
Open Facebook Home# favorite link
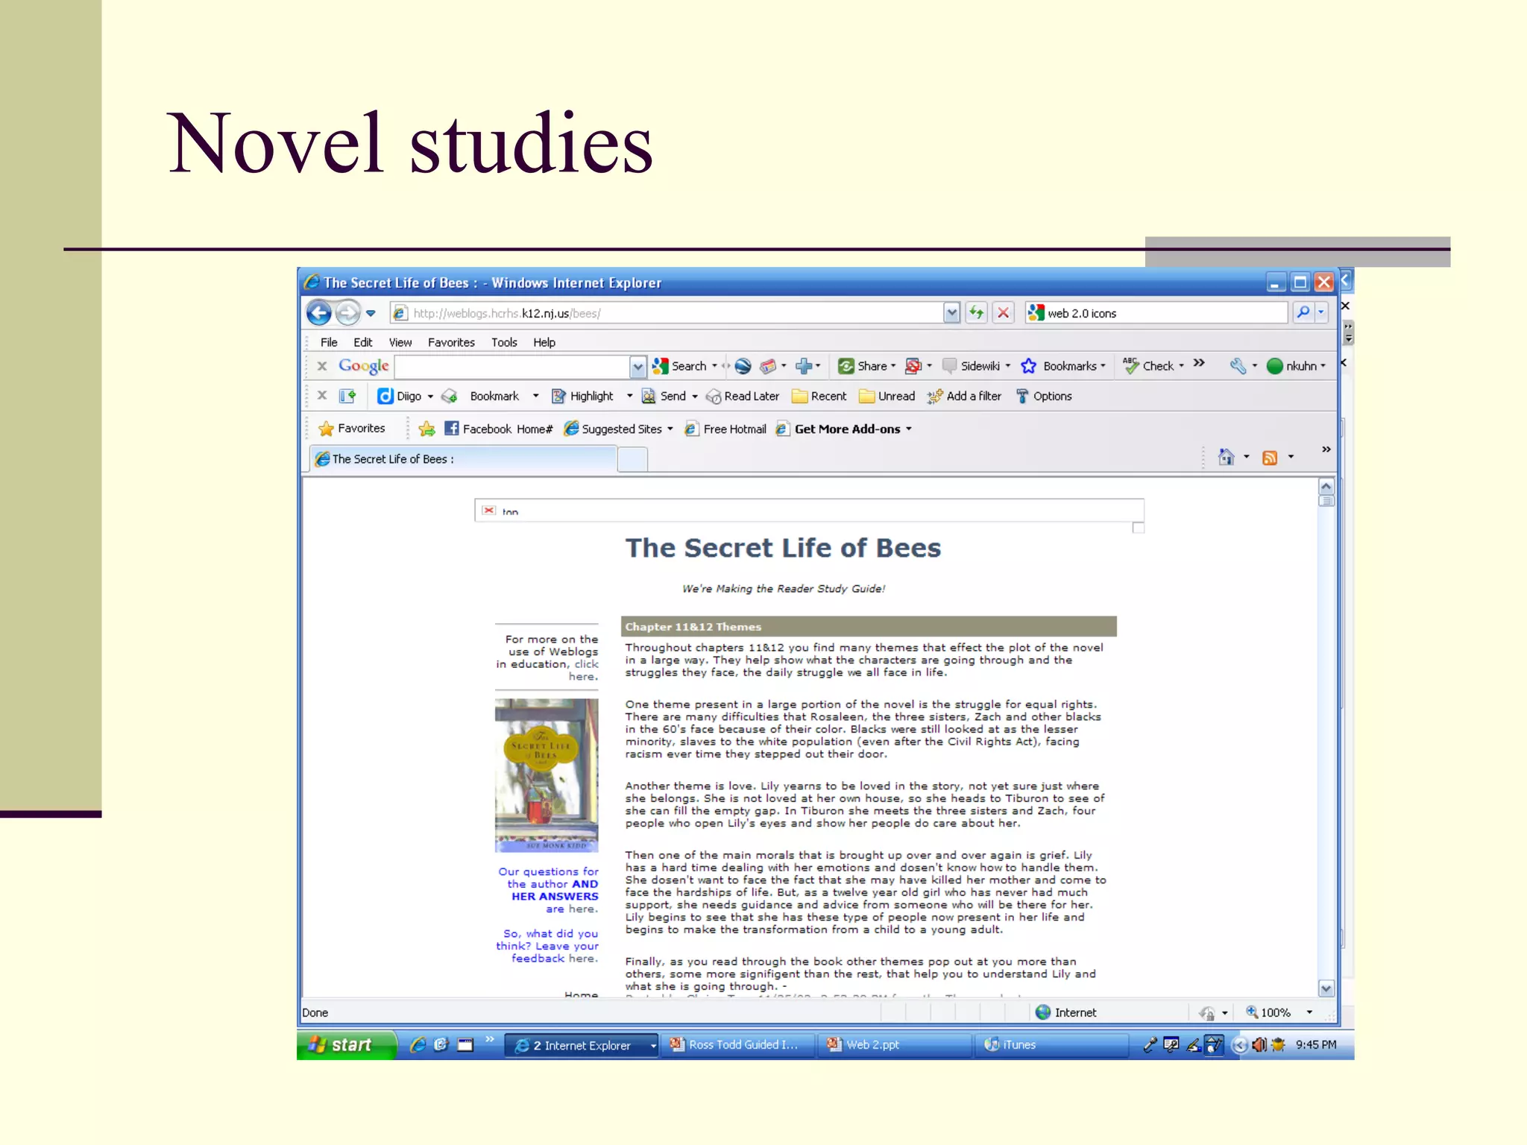[x=498, y=429]
